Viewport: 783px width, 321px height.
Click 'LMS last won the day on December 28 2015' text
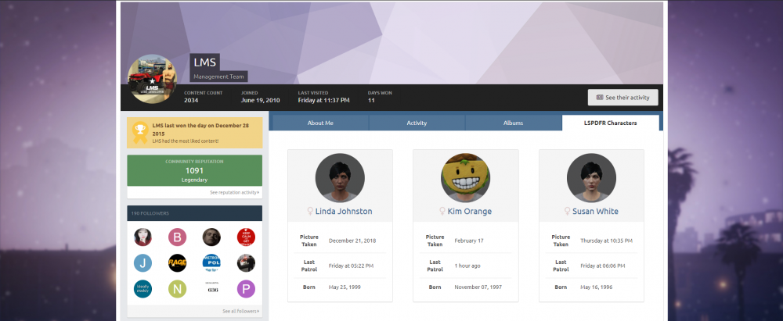pyautogui.click(x=200, y=130)
